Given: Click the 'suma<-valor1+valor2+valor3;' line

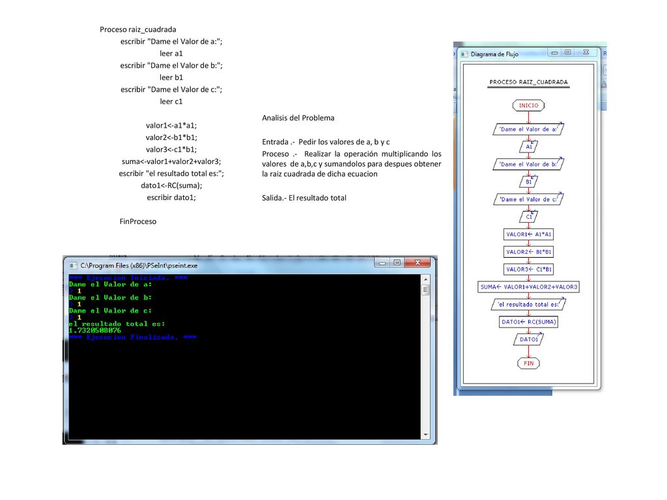Looking at the screenshot, I should (171, 161).
